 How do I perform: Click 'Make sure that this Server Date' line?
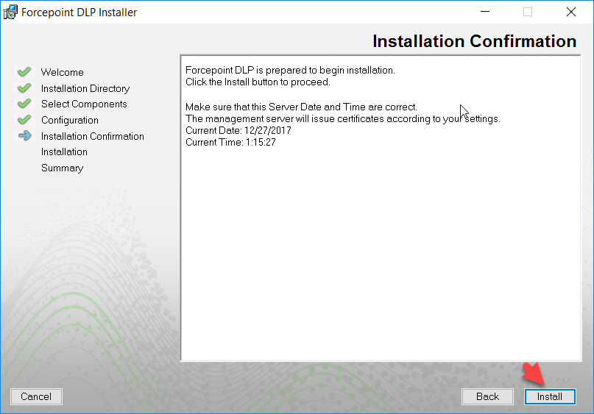point(301,107)
